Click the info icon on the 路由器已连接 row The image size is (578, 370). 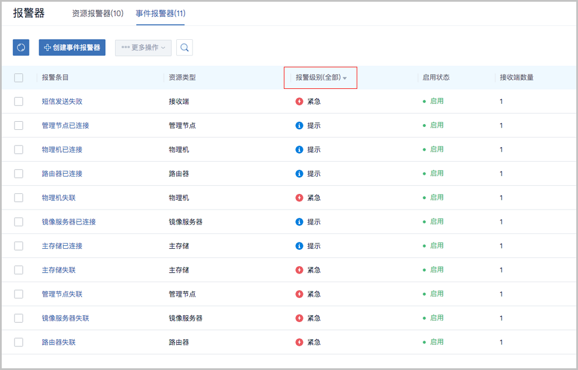click(x=299, y=173)
